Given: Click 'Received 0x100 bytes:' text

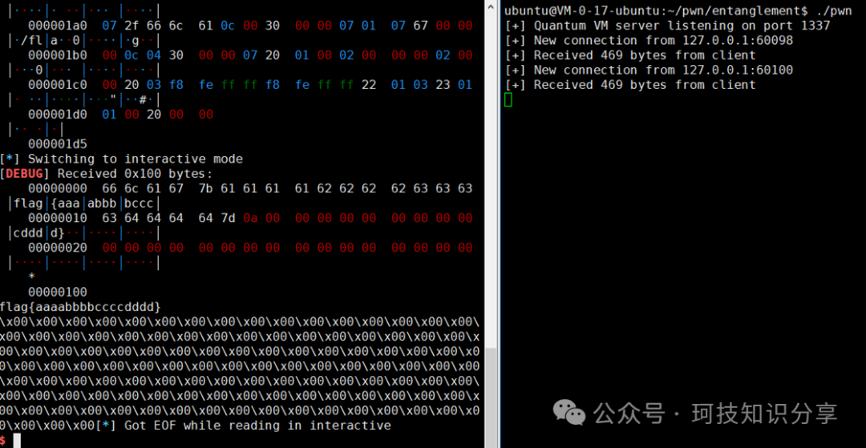Looking at the screenshot, I should pyautogui.click(x=136, y=174).
